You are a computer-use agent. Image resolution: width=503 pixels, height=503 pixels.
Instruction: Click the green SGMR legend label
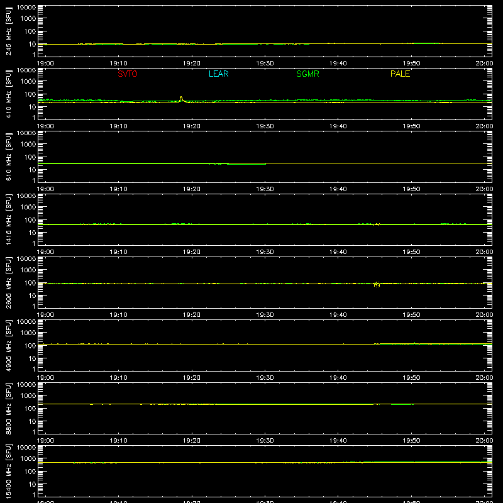[307, 74]
